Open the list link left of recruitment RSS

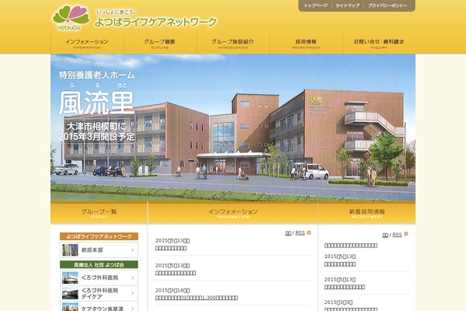385,235
